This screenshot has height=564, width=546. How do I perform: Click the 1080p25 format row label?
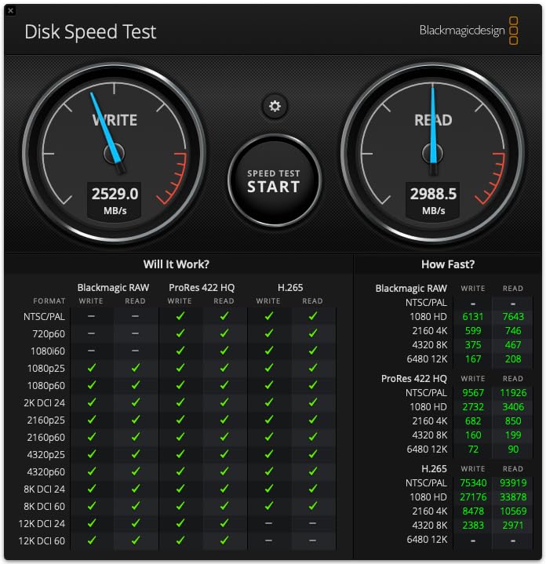(46, 369)
